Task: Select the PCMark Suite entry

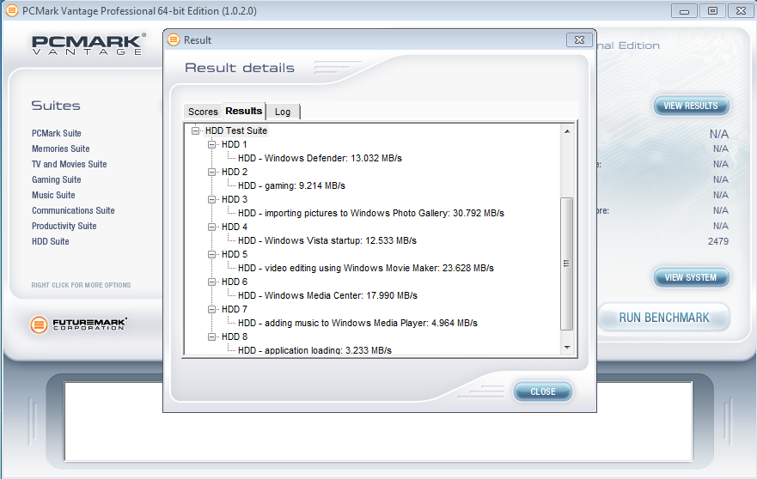Action: [x=57, y=133]
